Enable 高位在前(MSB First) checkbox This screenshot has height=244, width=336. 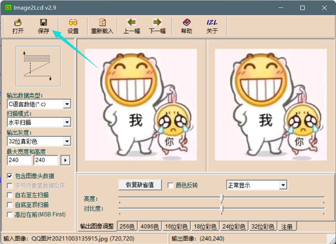(x=10, y=215)
